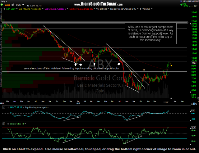Click the 8.2M volume figure

click(32, 6)
